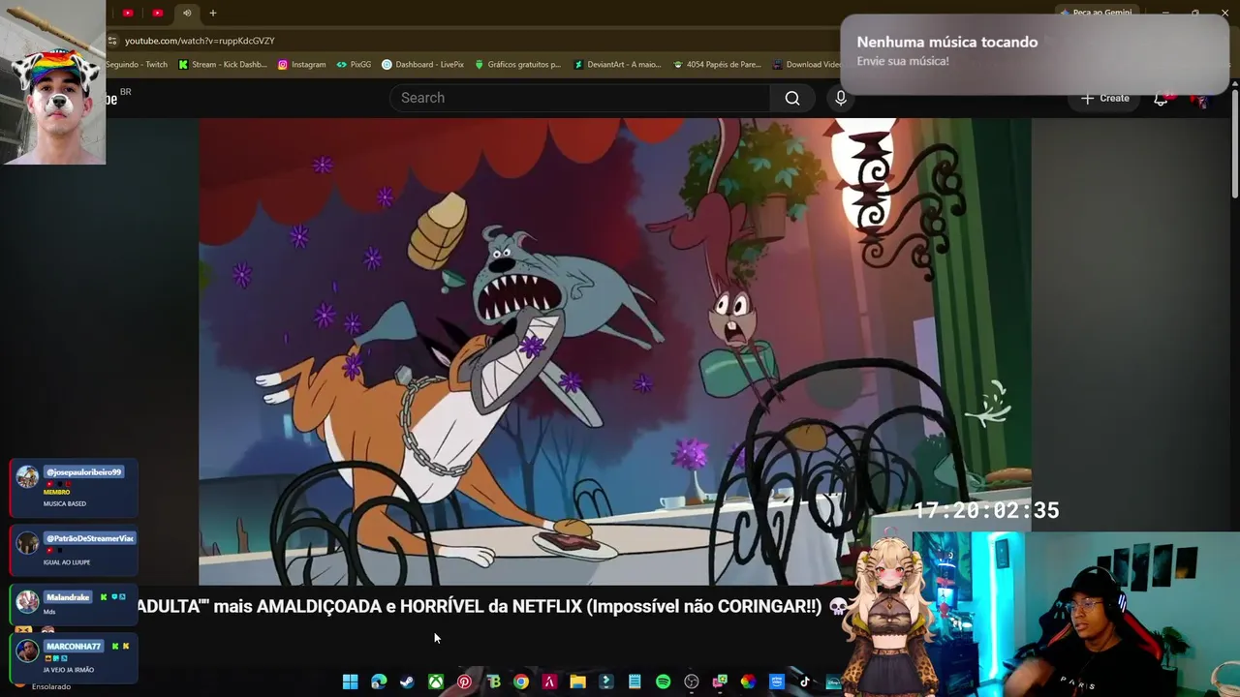1240x697 pixels.
Task: Click chat username @PatrãoDeStreamerViac
Action: coord(89,538)
